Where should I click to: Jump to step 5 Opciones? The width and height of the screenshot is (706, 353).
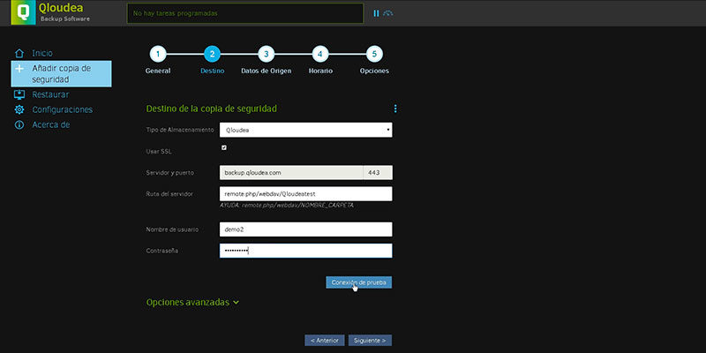[x=374, y=55]
